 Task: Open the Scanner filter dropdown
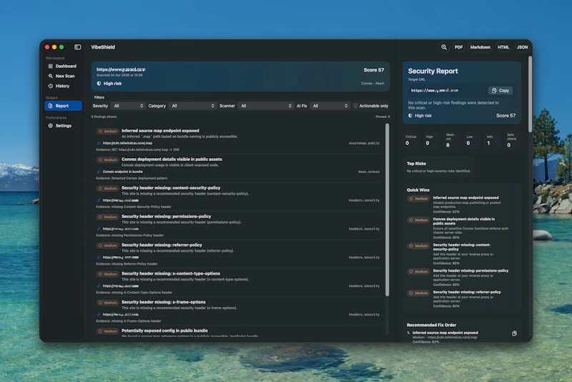coord(265,106)
